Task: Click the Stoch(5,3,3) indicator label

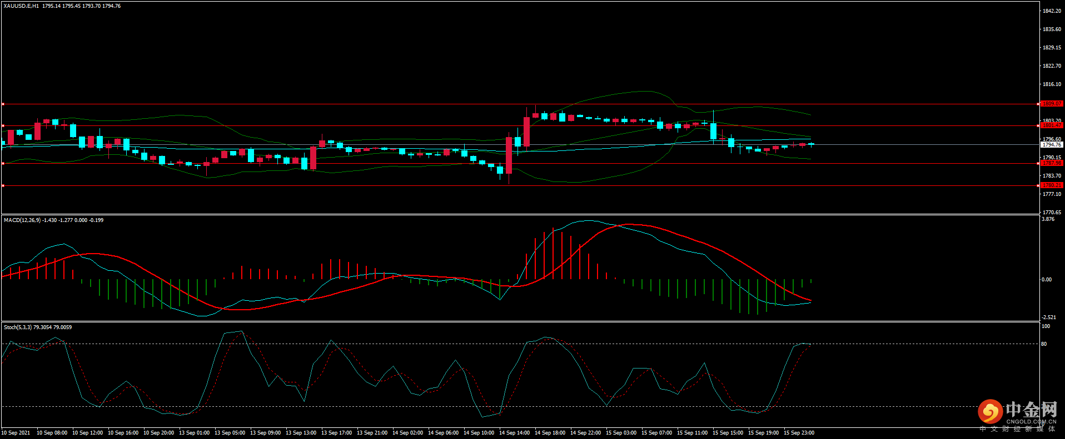Action: [18, 327]
